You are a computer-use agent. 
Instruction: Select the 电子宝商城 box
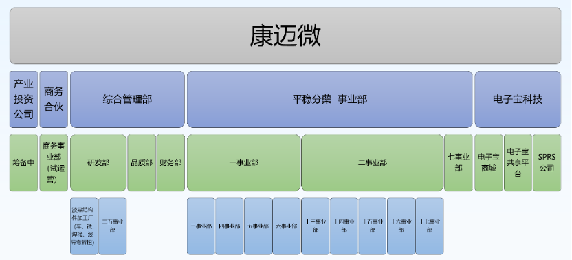point(488,163)
